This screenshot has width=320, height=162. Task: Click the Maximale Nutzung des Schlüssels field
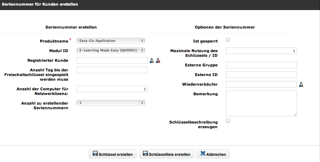click(x=261, y=51)
